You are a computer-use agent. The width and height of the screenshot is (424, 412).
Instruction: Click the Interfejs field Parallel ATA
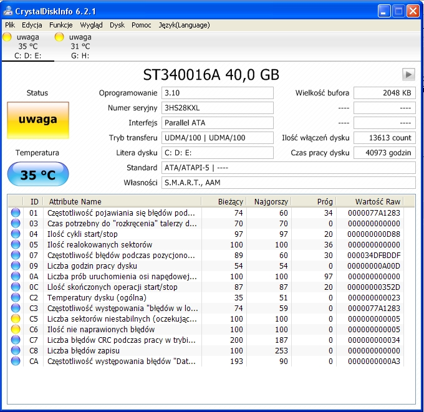(x=218, y=123)
